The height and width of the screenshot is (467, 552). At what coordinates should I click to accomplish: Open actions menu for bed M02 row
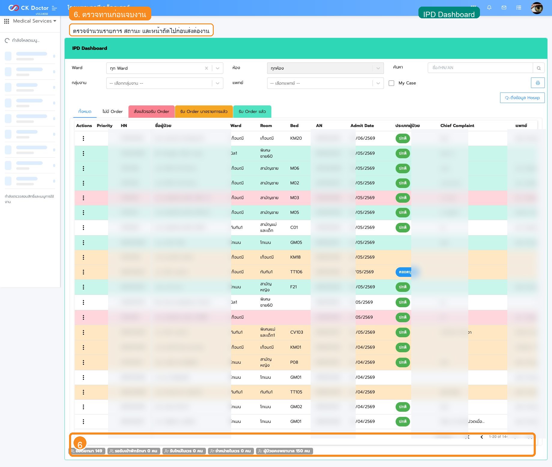click(x=83, y=183)
